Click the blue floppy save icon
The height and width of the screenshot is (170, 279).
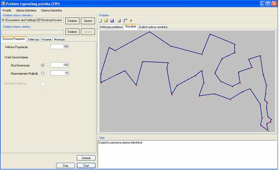[112, 21]
